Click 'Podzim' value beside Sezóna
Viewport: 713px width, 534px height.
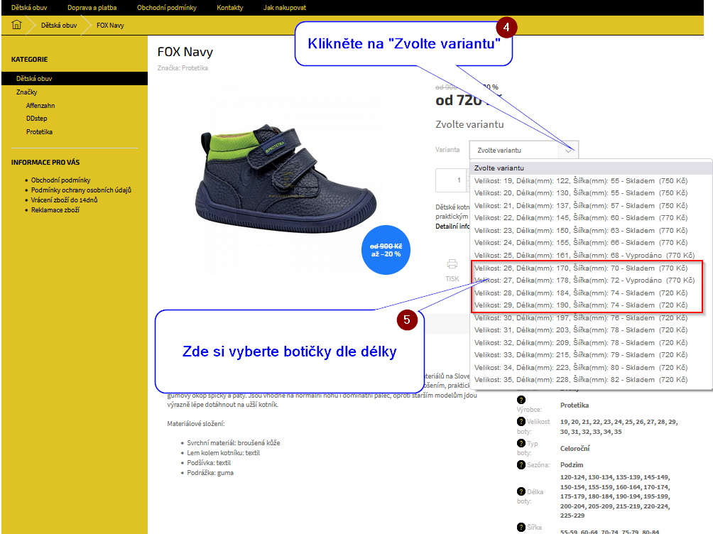coord(572,465)
